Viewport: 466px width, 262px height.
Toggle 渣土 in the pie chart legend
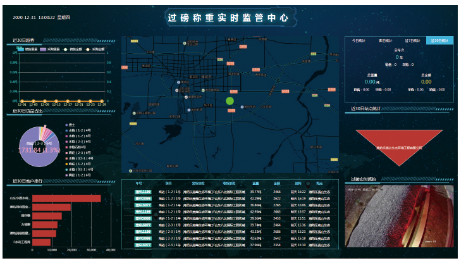point(70,125)
